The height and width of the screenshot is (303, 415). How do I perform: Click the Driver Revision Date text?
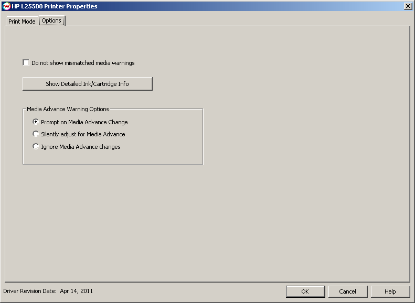click(30, 291)
